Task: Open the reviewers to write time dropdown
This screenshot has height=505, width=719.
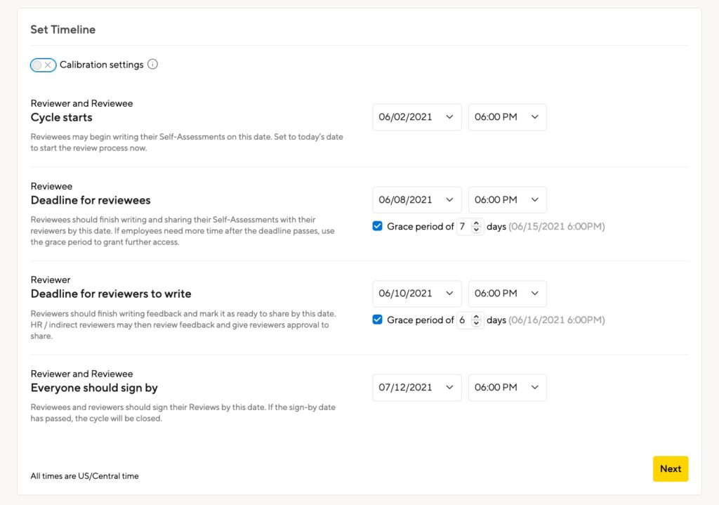Action: [507, 294]
